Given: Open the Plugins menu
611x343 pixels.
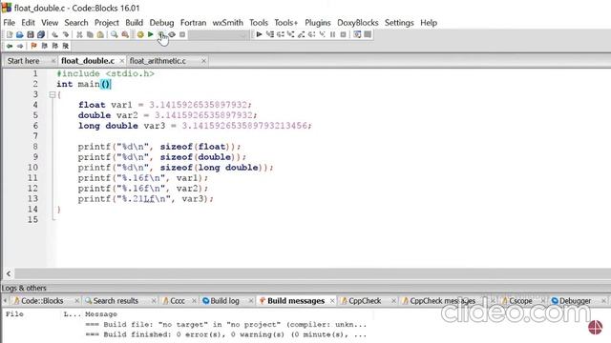Looking at the screenshot, I should point(318,23).
